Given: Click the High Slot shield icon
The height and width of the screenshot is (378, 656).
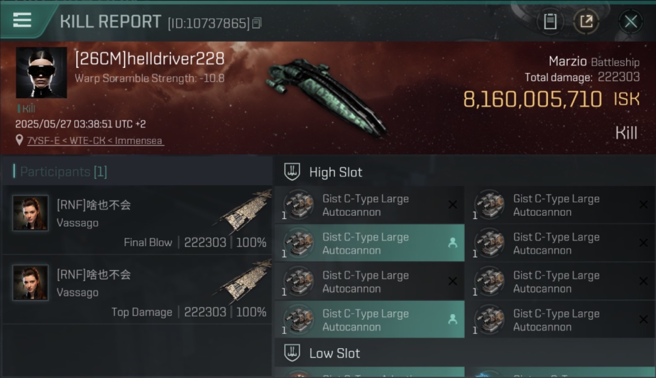Looking at the screenshot, I should 292,172.
